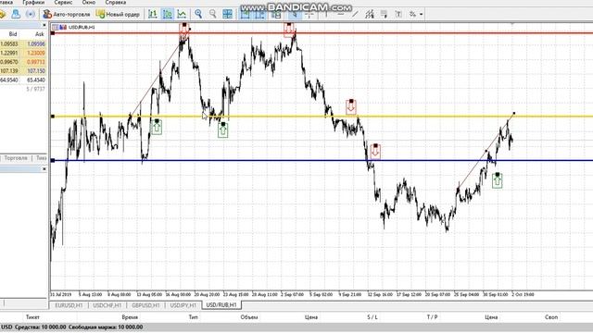Click green up arrow near 30 Sep

click(x=498, y=180)
